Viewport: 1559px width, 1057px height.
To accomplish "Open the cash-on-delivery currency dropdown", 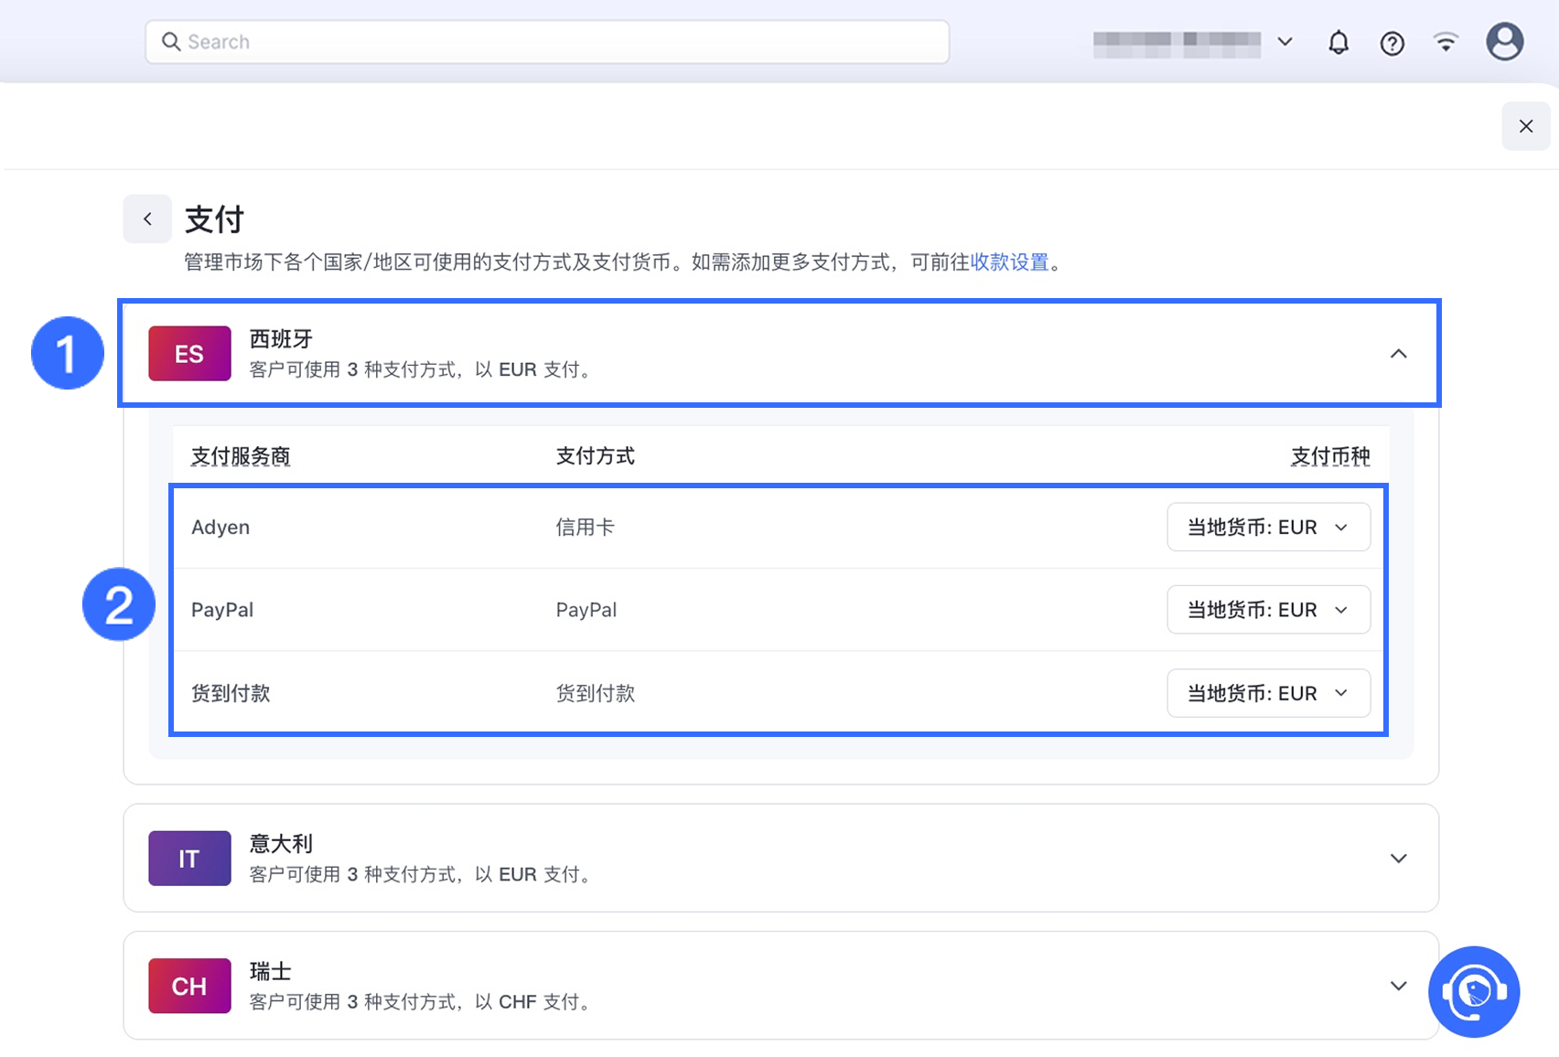I will click(1268, 693).
